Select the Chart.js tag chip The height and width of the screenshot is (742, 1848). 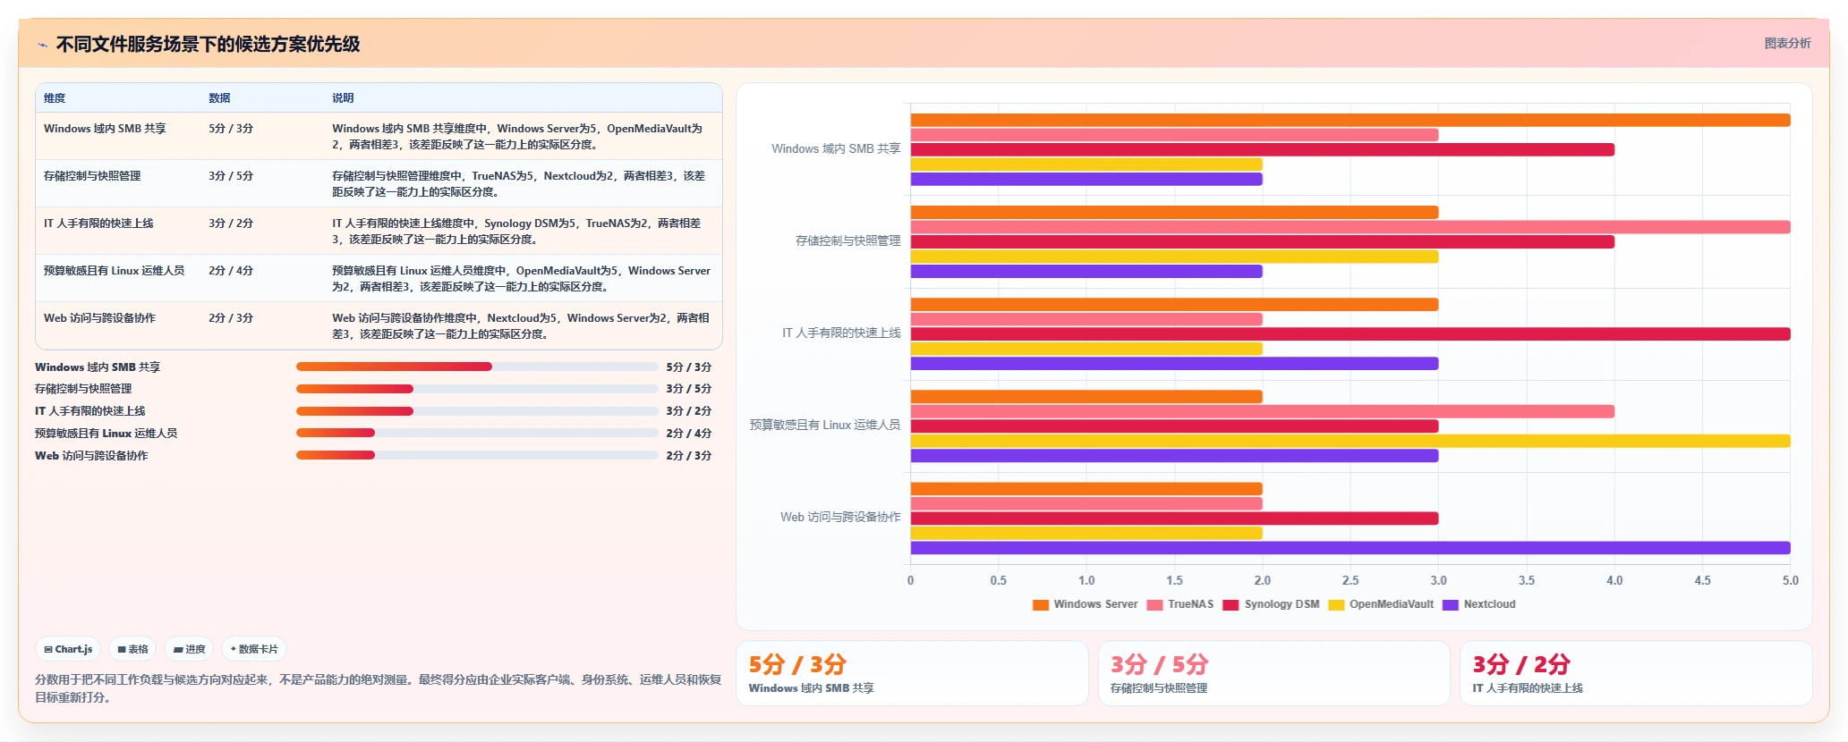click(68, 649)
